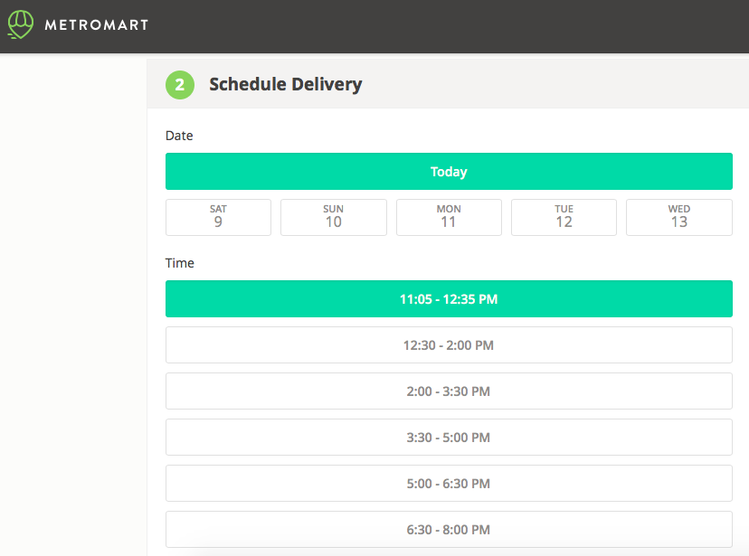Pick Sunday 10 for delivery
Screen dimensions: 749x556
coord(334,217)
